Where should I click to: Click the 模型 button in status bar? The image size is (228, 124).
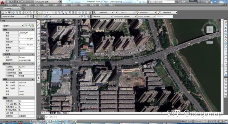click(183, 121)
